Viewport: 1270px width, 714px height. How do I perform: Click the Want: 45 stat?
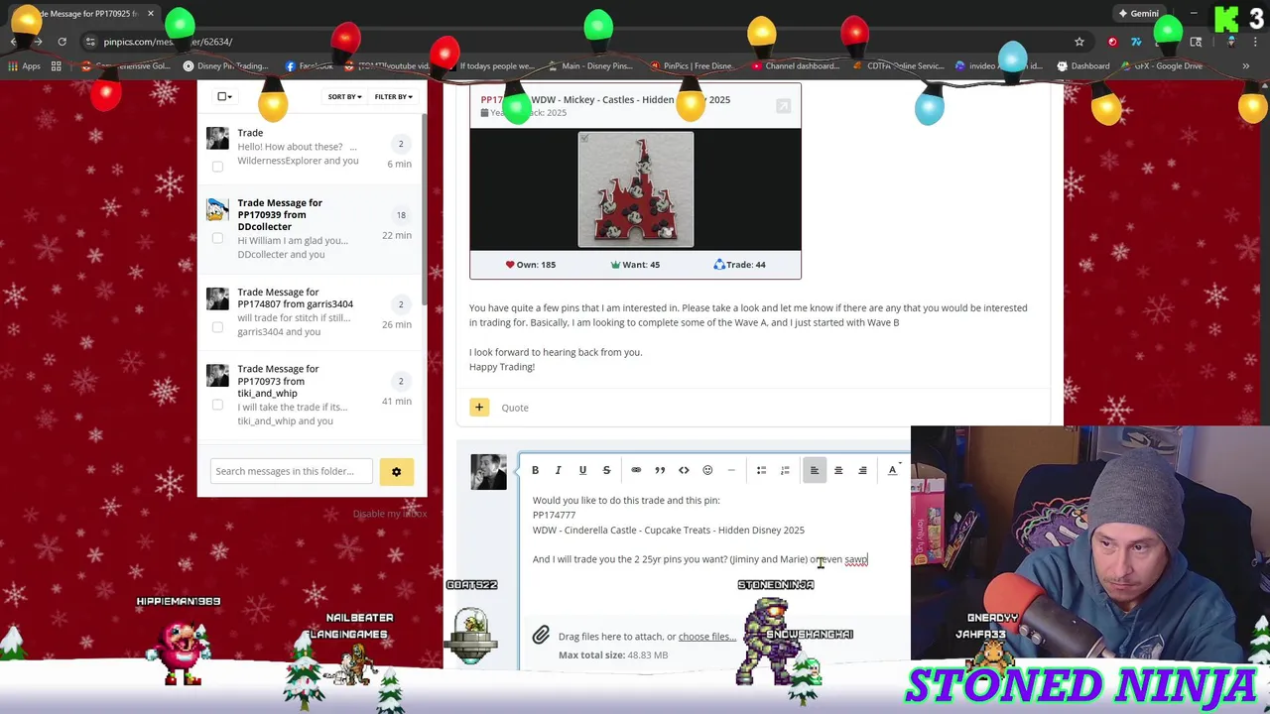pyautogui.click(x=635, y=265)
